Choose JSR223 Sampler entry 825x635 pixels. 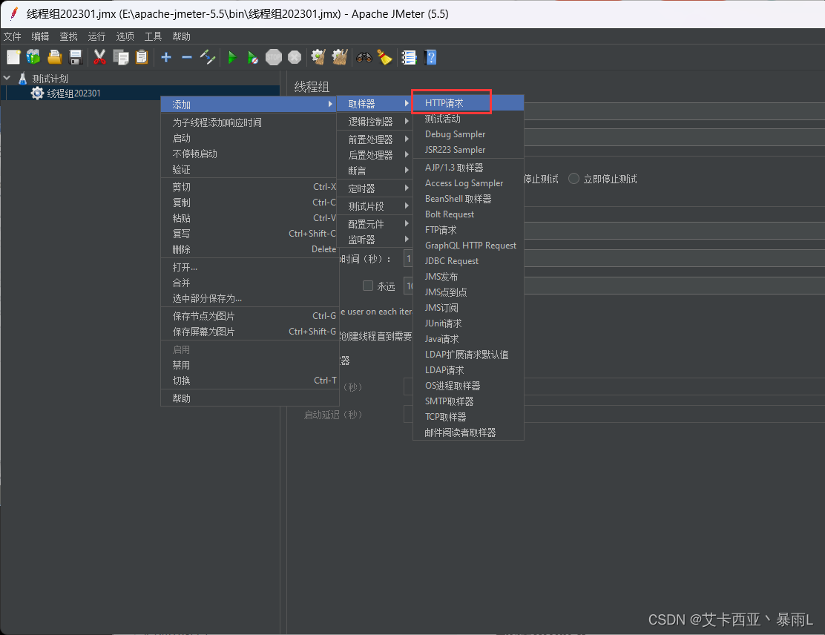coord(468,150)
